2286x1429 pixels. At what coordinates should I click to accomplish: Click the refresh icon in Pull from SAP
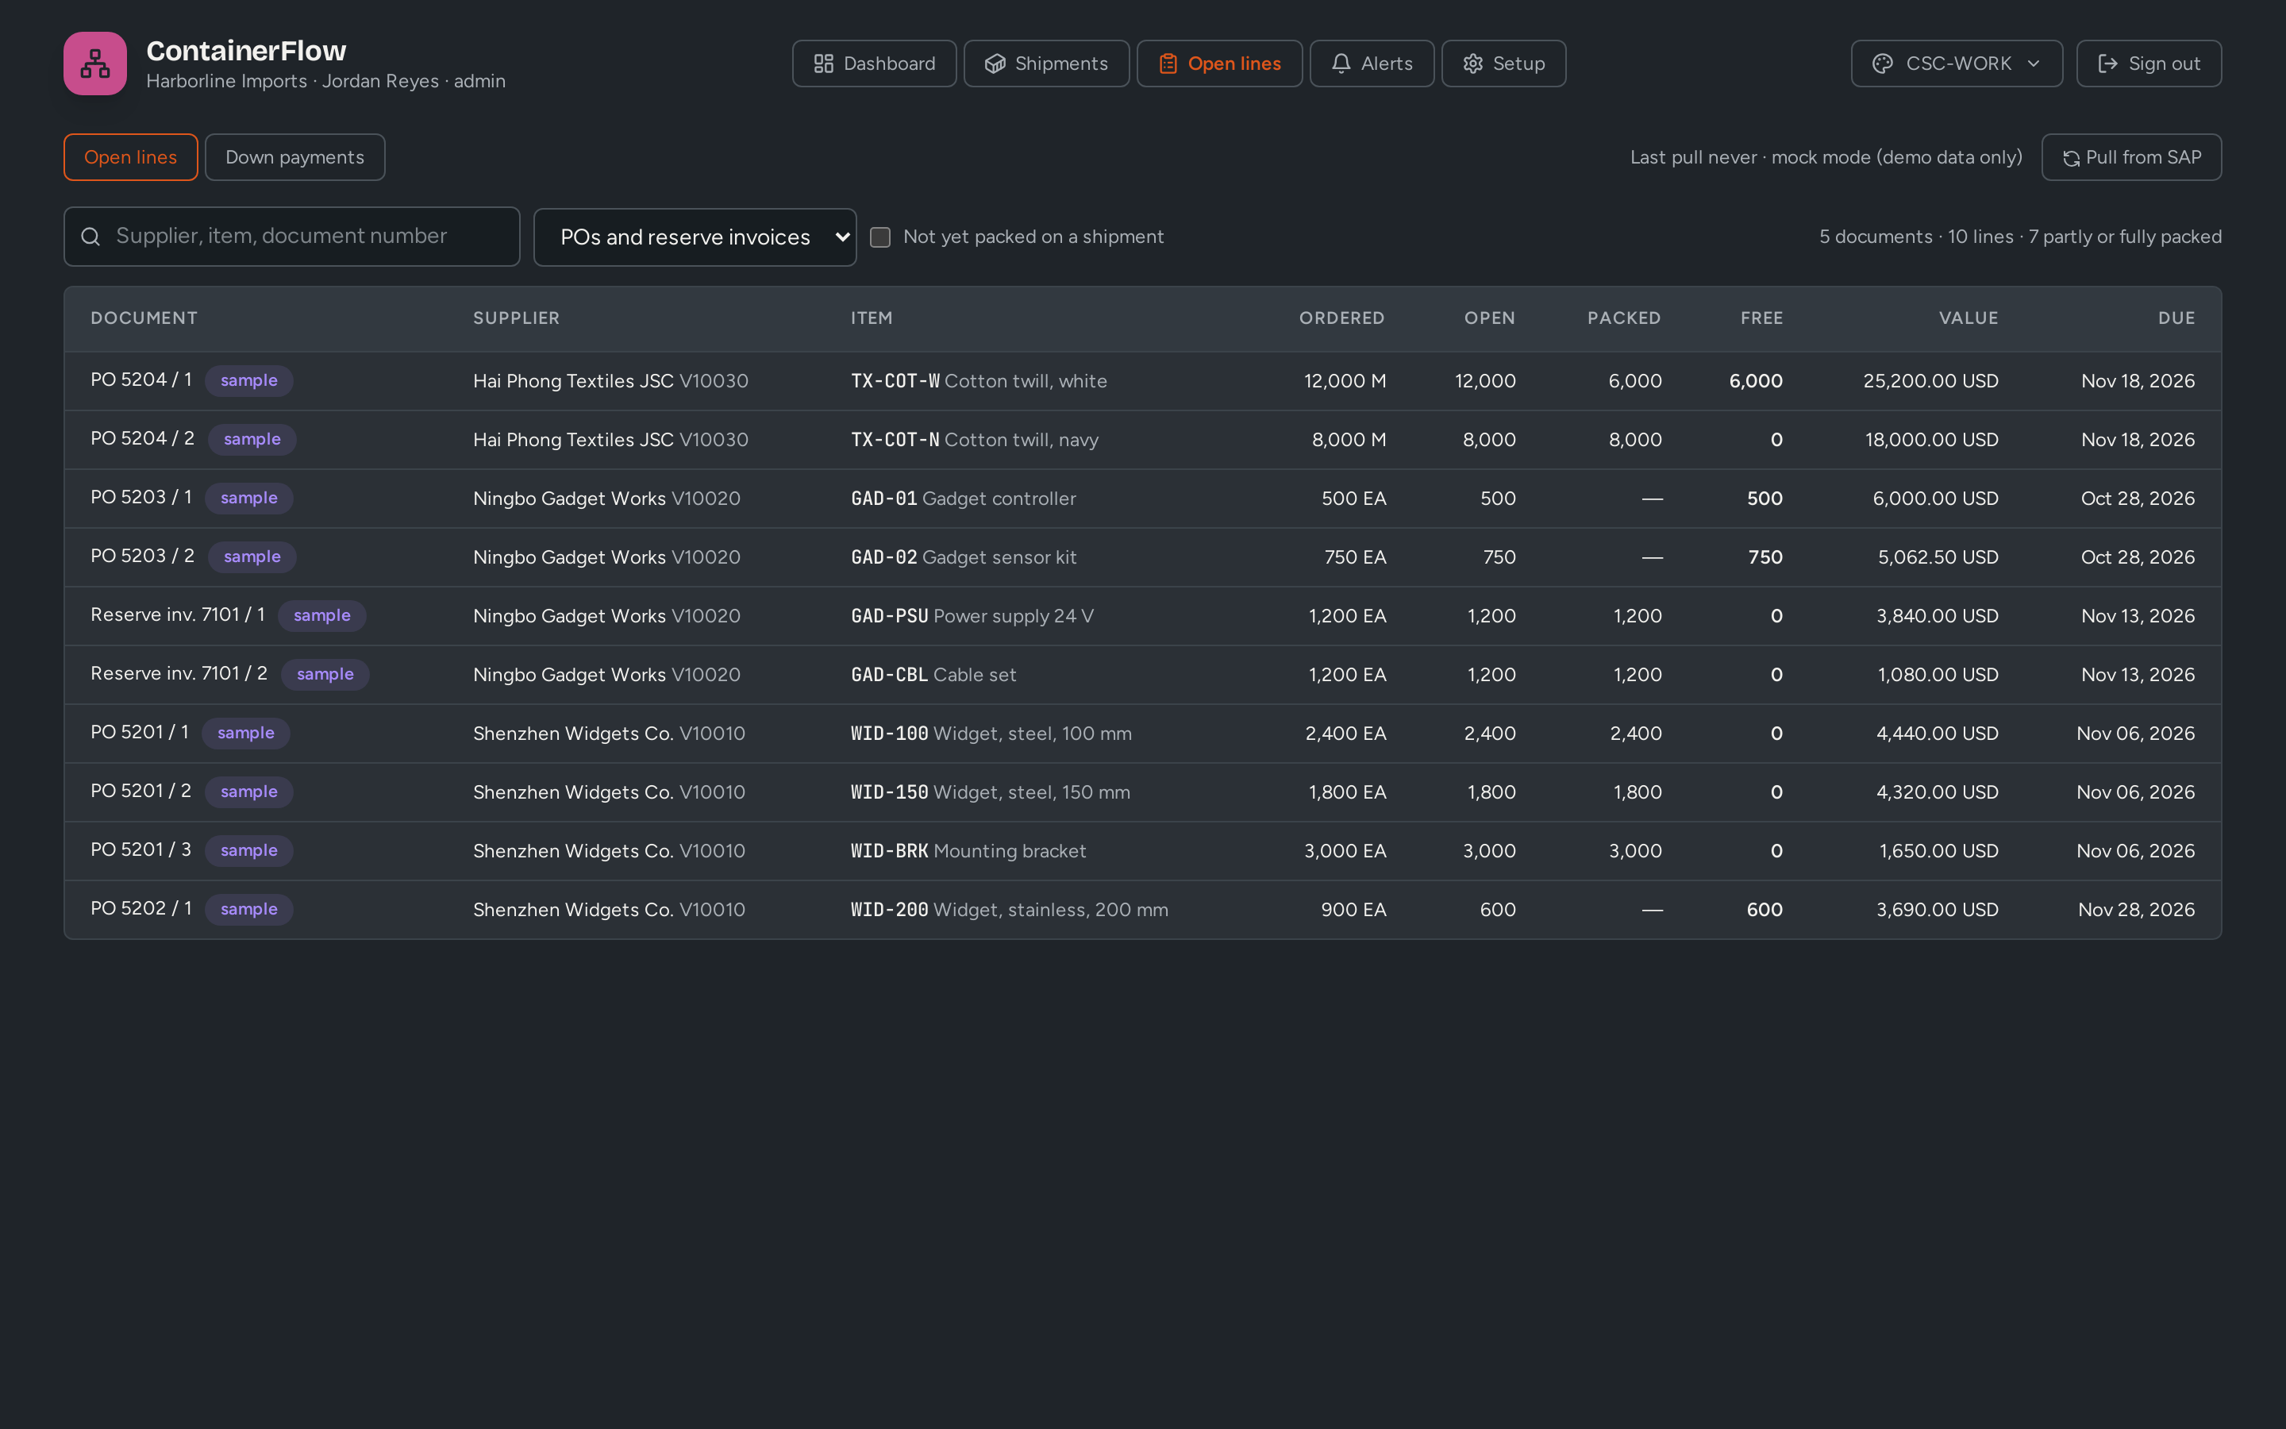click(x=2071, y=158)
